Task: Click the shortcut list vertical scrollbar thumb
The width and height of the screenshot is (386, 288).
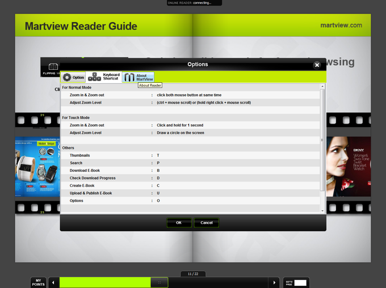Action: pyautogui.click(x=322, y=139)
